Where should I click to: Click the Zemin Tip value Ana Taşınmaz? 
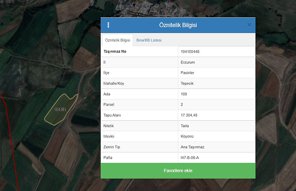[x=192, y=147]
